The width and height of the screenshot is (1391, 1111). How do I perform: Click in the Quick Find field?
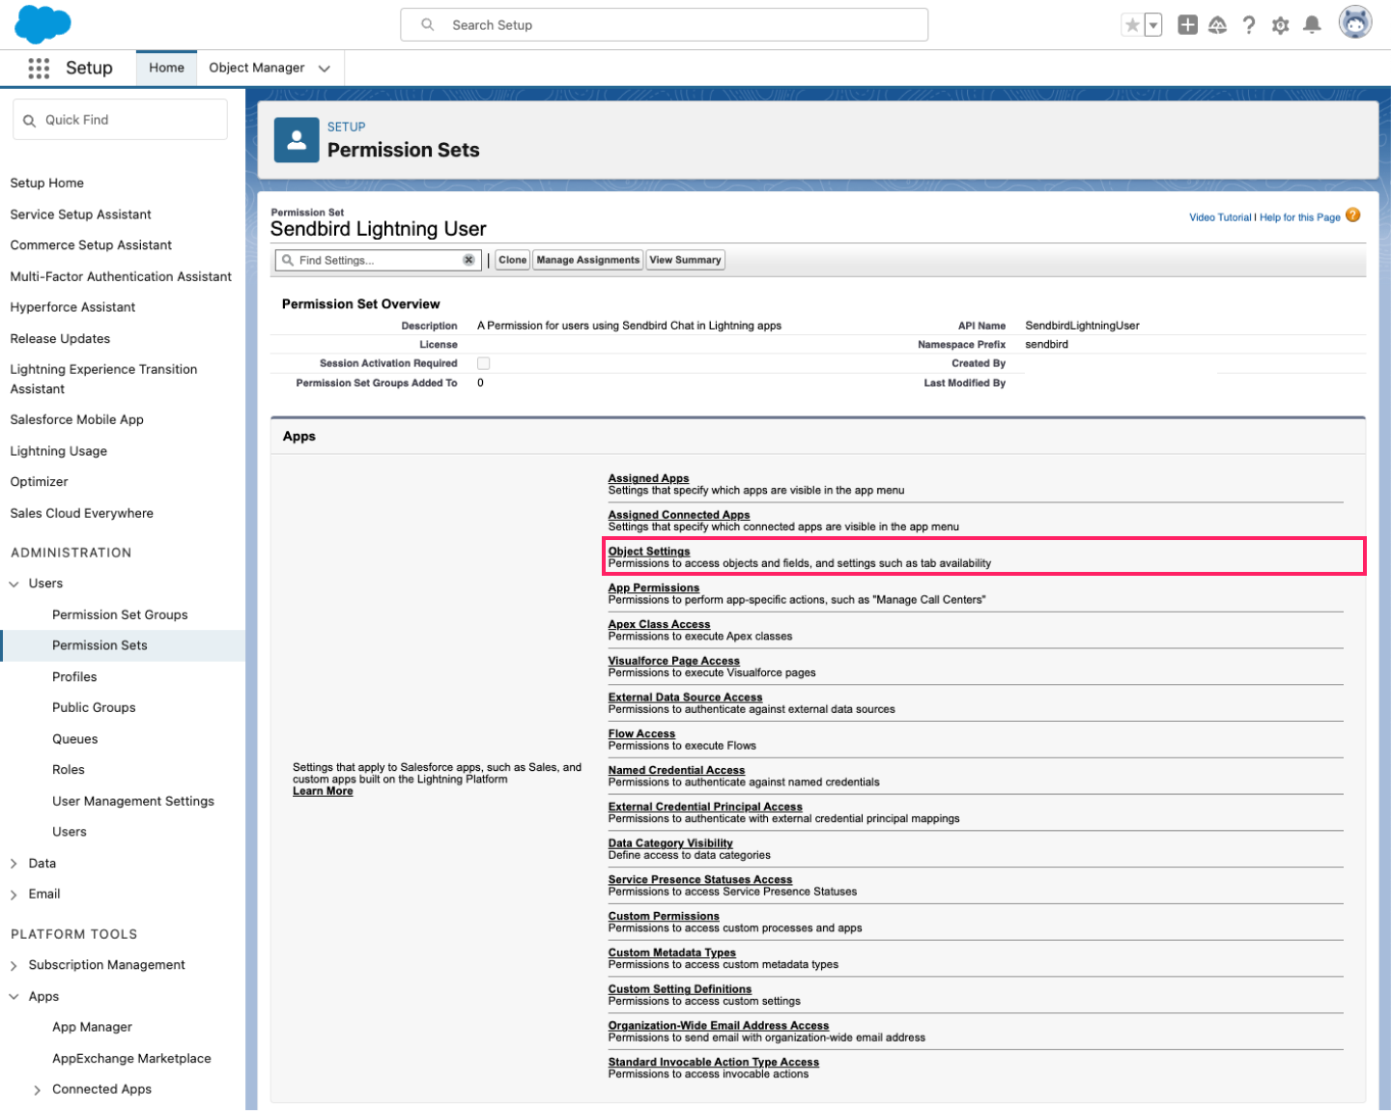click(x=121, y=120)
